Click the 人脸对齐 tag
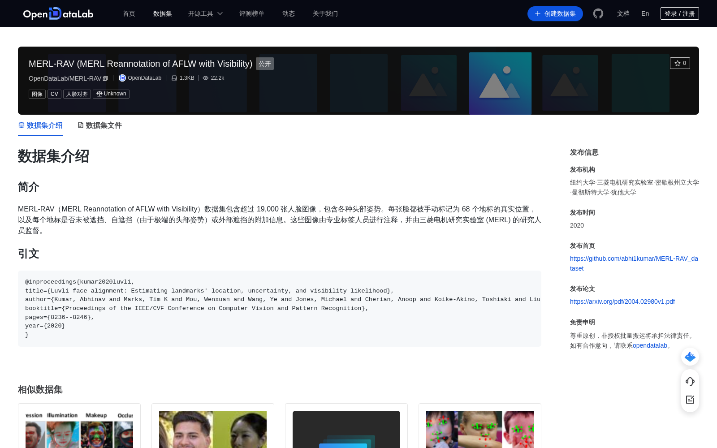 tap(77, 94)
